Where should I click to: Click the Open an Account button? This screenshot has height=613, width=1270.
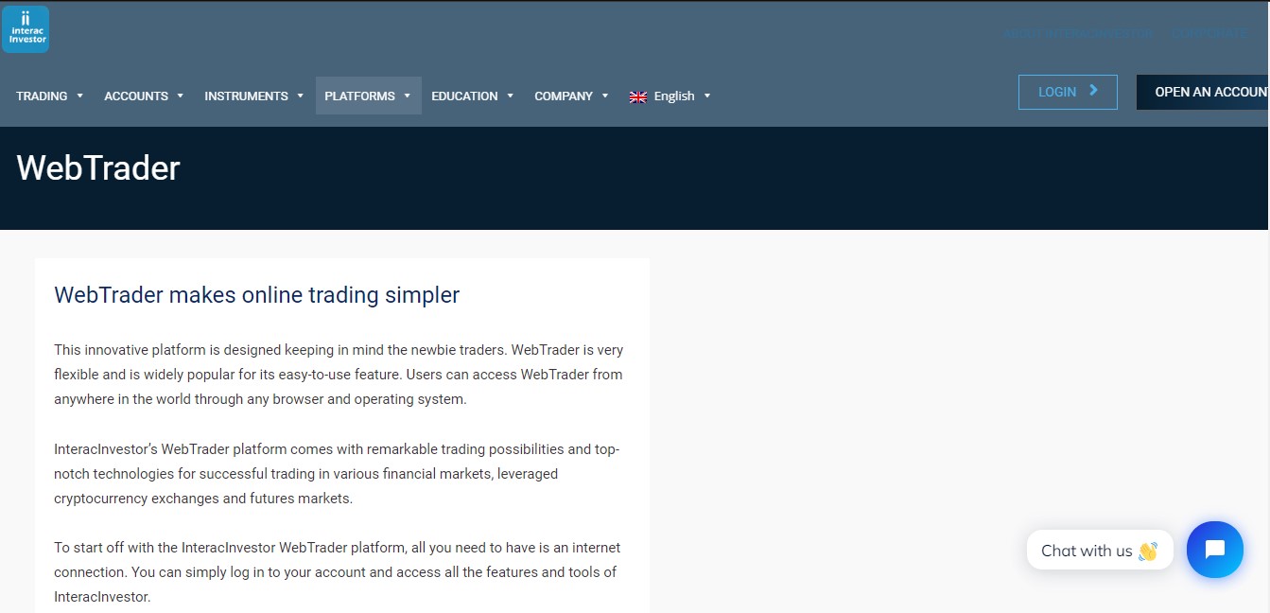coord(1203,92)
